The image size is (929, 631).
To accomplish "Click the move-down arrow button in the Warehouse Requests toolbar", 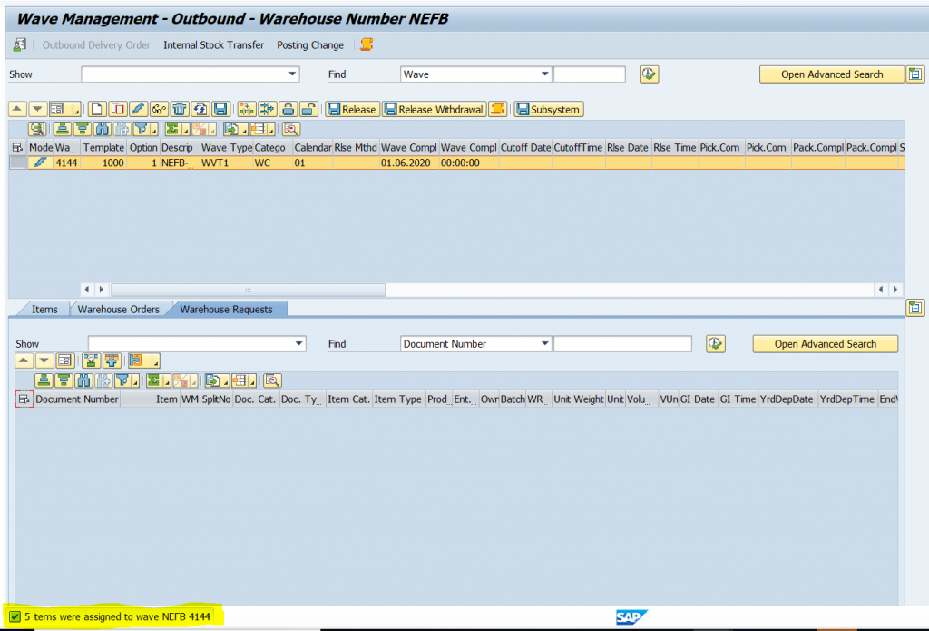I will click(x=44, y=360).
